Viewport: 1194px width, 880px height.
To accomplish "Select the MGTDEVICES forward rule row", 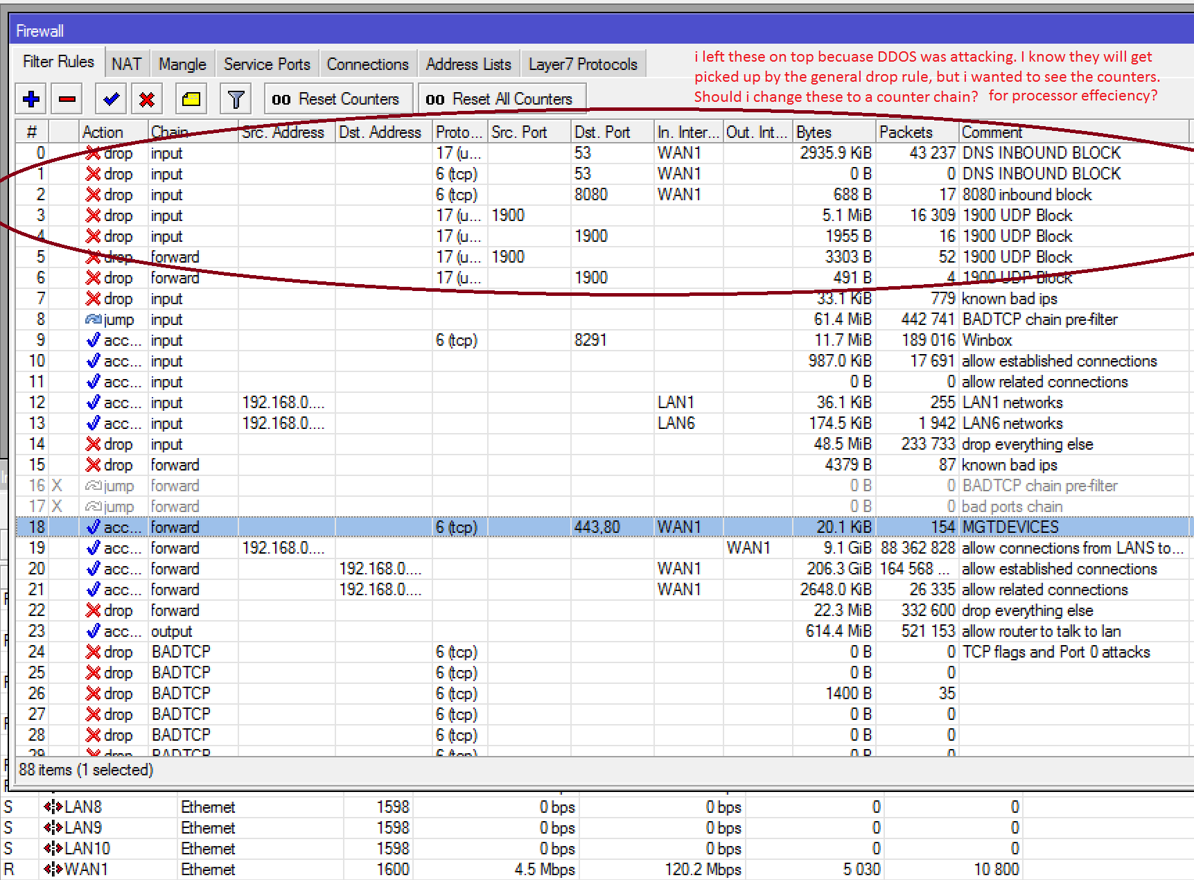I will pyautogui.click(x=1010, y=527).
